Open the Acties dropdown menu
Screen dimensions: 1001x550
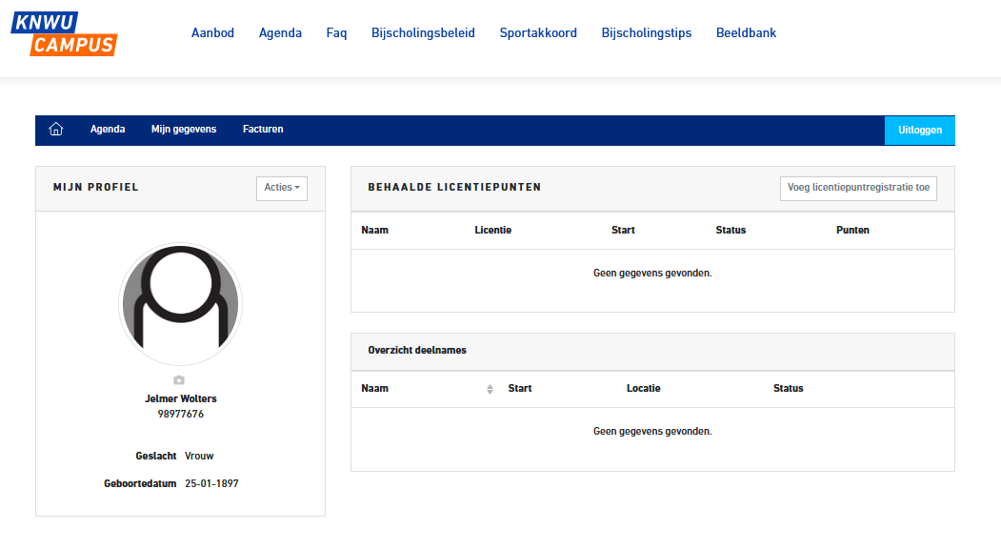click(x=282, y=188)
